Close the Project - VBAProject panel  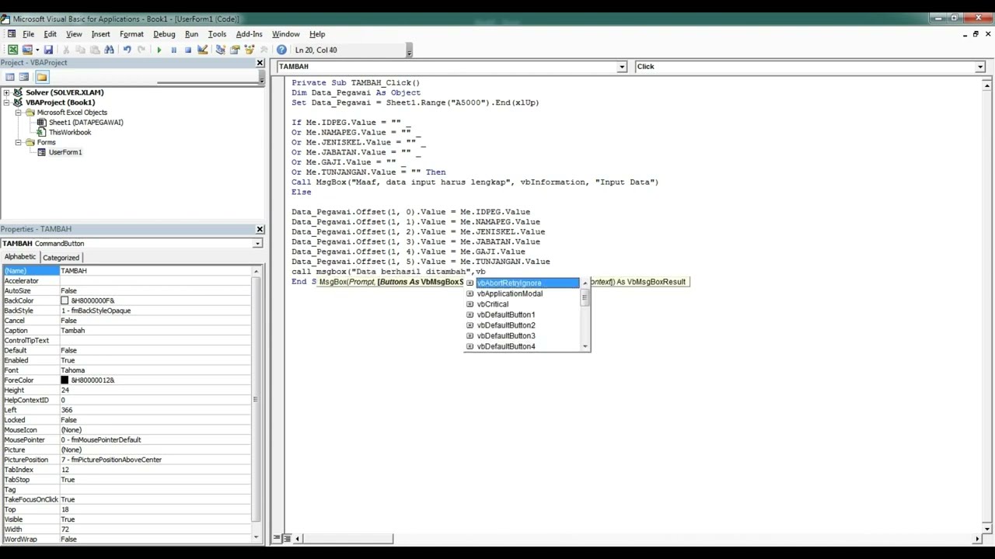pyautogui.click(x=260, y=63)
